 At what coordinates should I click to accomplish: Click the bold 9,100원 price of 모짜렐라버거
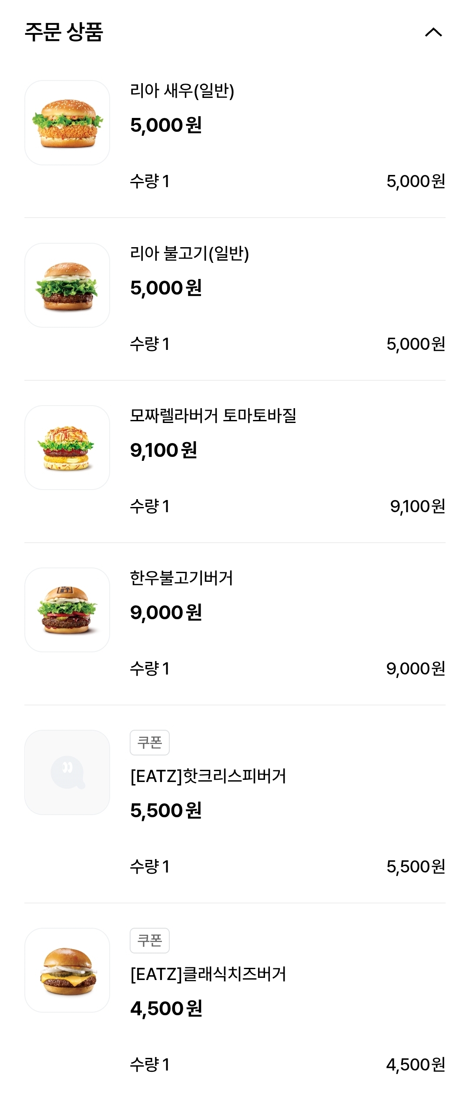point(164,450)
